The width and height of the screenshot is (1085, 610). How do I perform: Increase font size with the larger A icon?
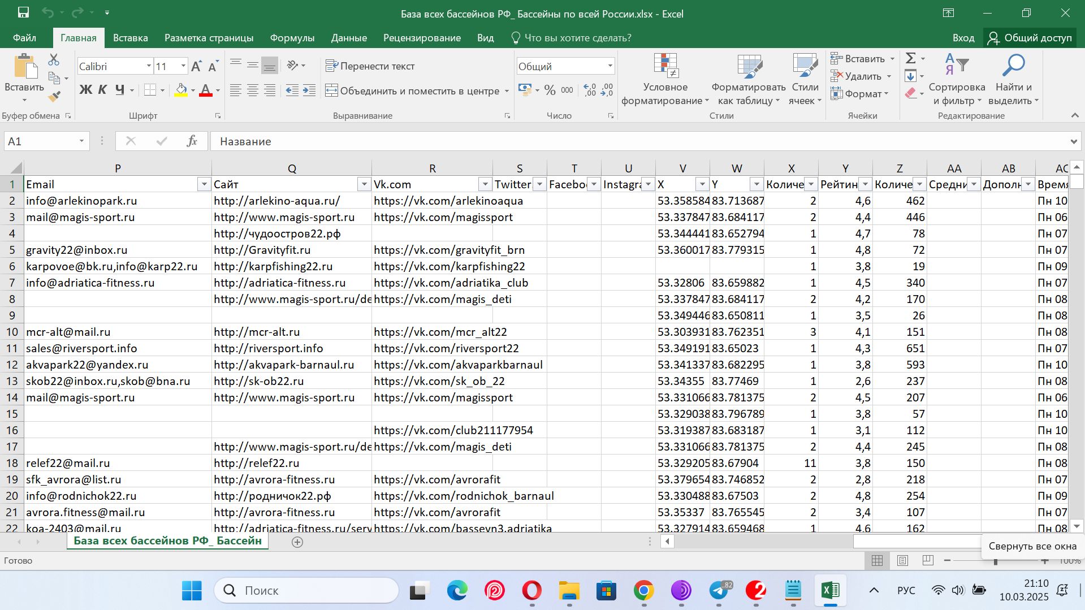[x=196, y=67]
